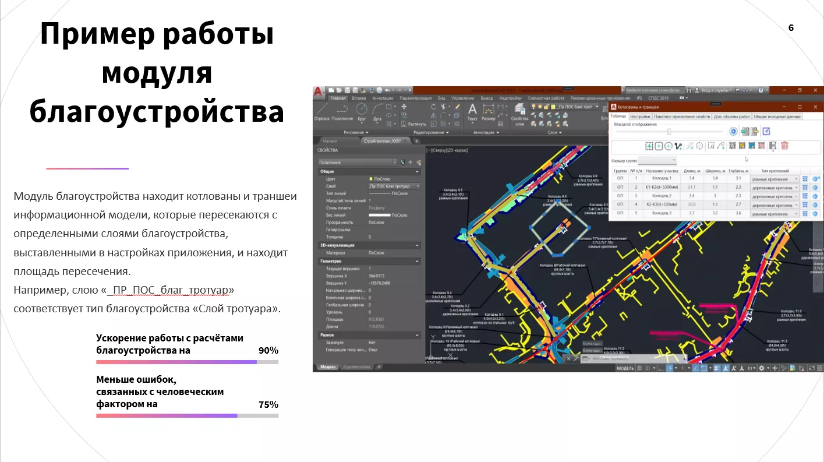The width and height of the screenshot is (824, 462).
Task: Click plus button to open new drawing tab
Action: [x=418, y=140]
